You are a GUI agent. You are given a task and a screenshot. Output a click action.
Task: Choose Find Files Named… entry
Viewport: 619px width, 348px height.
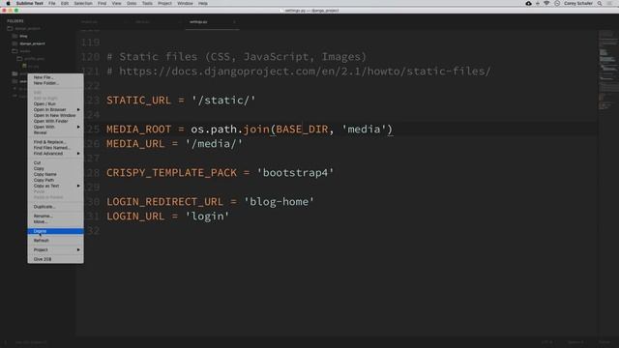tap(55, 148)
